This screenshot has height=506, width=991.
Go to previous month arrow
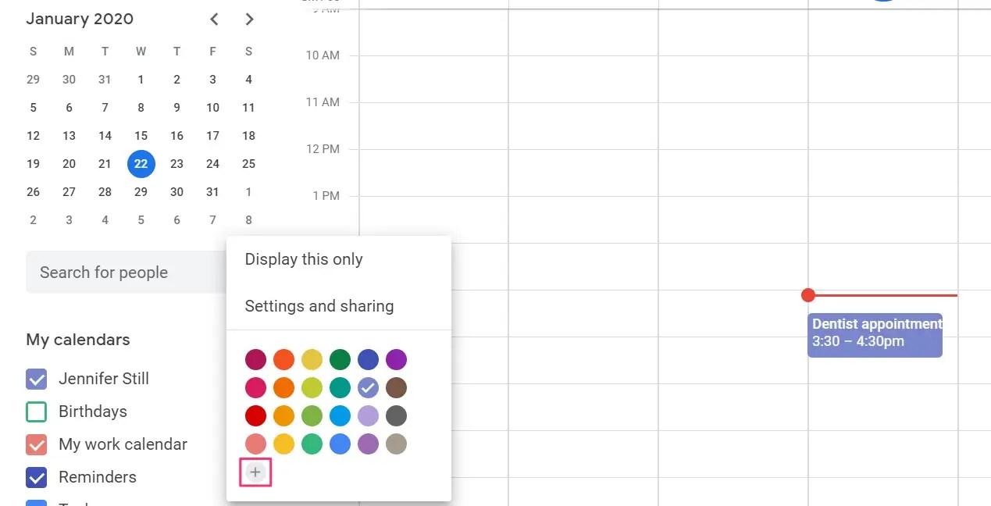[x=215, y=20]
